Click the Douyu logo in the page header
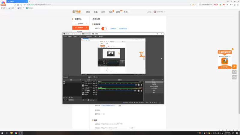 click(x=77, y=12)
